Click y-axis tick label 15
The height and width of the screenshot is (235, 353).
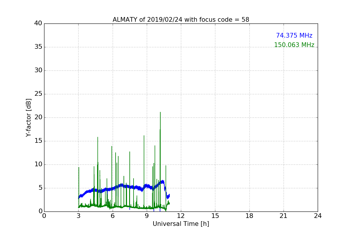click(x=38, y=141)
